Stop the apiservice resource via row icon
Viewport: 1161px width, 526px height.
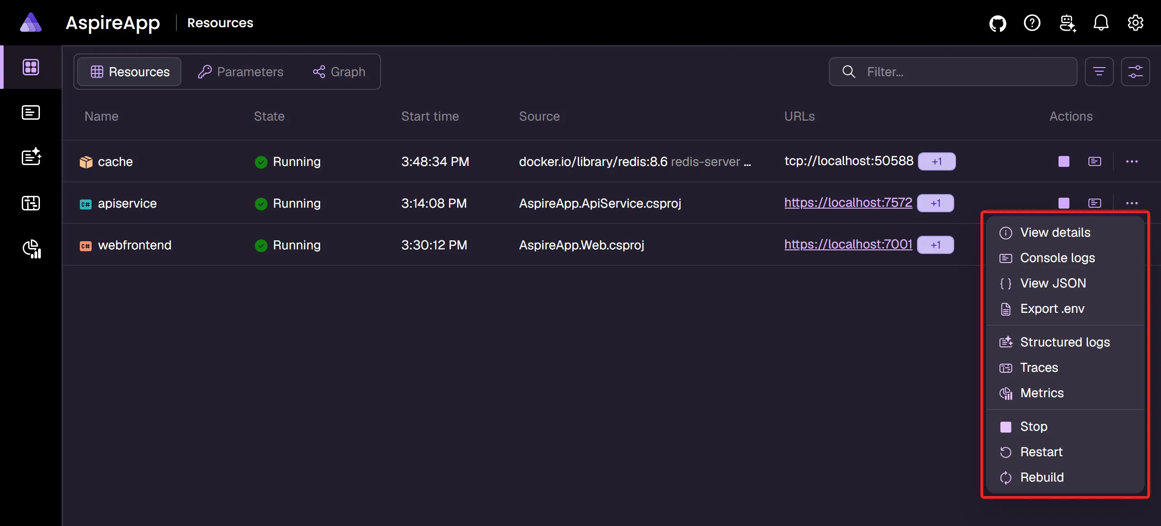(1063, 203)
